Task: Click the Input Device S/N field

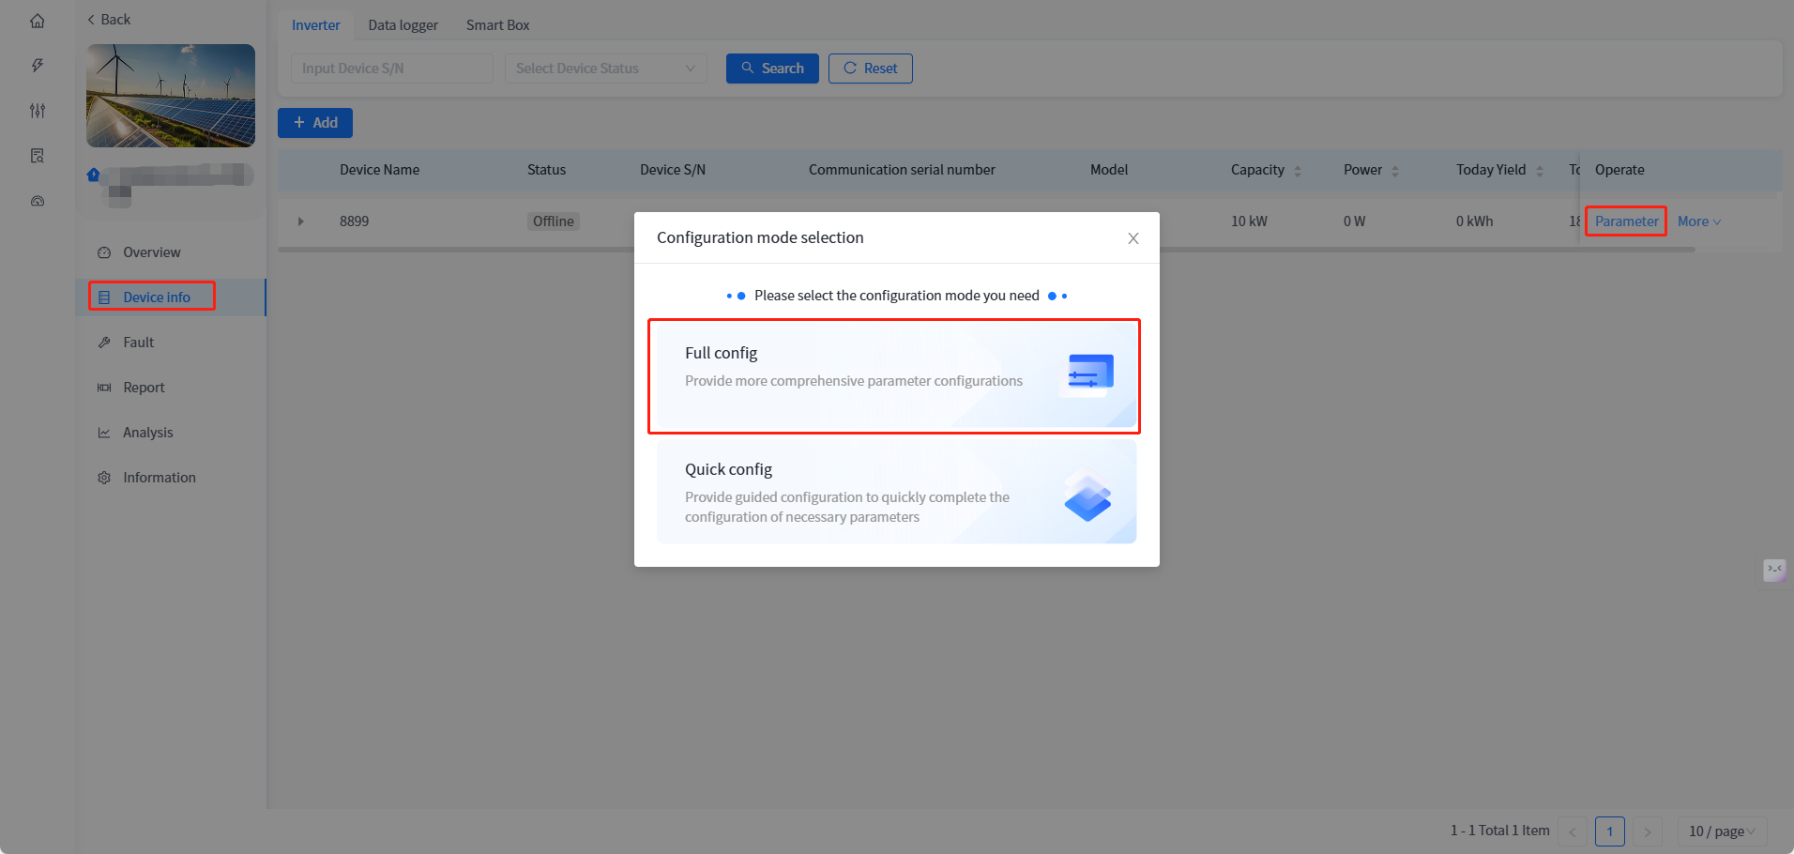Action: click(x=391, y=69)
